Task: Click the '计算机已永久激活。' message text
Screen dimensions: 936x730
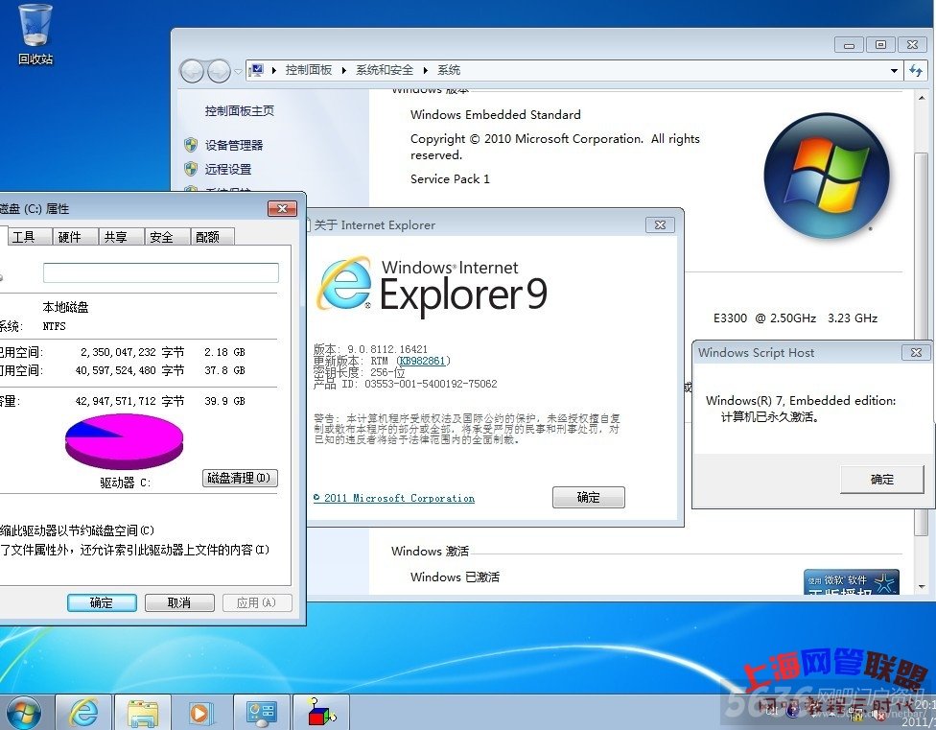Action: point(770,416)
